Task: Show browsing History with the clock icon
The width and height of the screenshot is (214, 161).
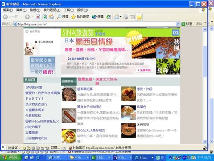Action: 109,17
